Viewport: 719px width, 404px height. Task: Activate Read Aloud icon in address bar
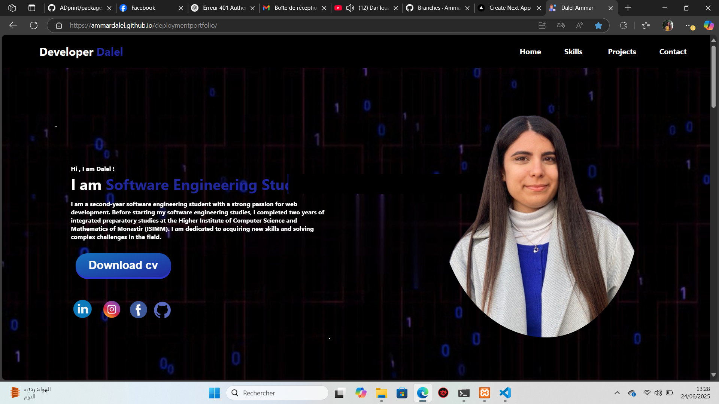(x=580, y=25)
